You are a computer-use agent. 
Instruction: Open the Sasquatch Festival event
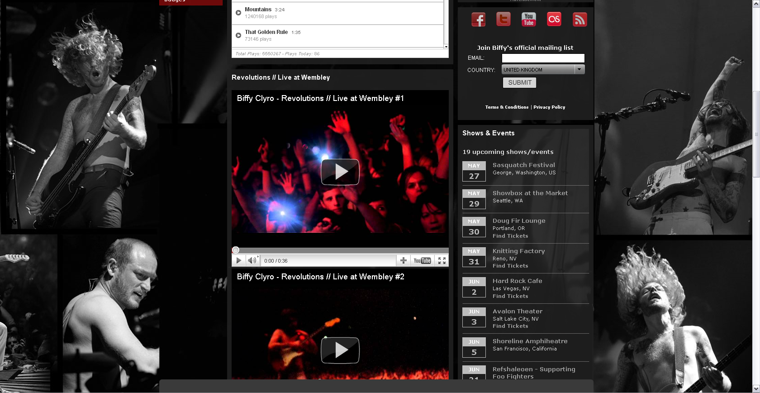tap(524, 165)
